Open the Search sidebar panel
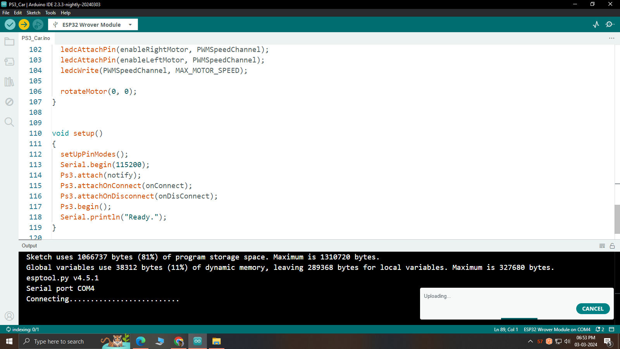620x349 pixels. (x=9, y=122)
